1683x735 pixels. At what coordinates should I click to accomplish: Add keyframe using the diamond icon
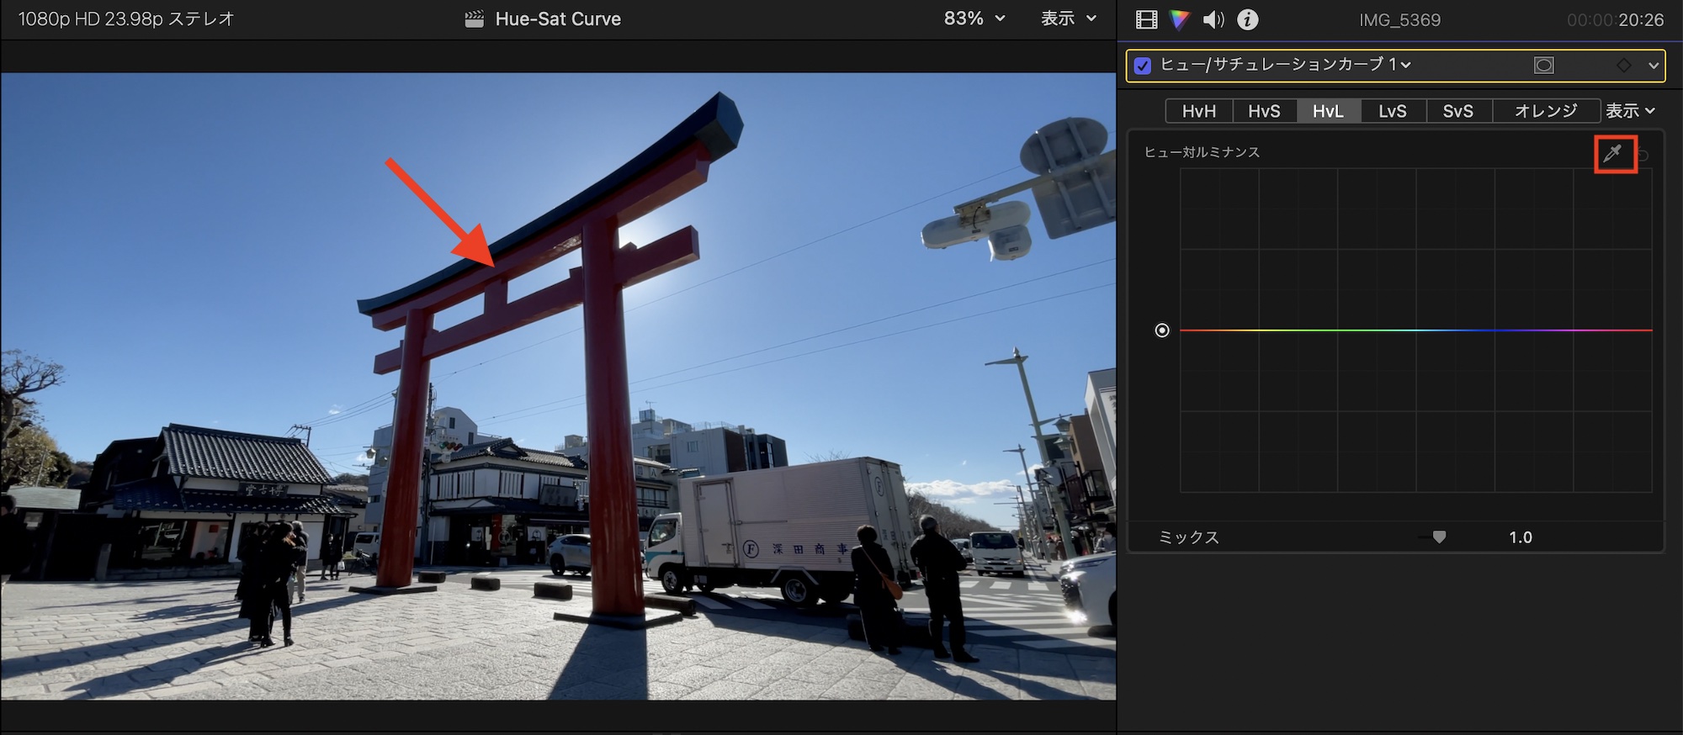pos(1623,66)
